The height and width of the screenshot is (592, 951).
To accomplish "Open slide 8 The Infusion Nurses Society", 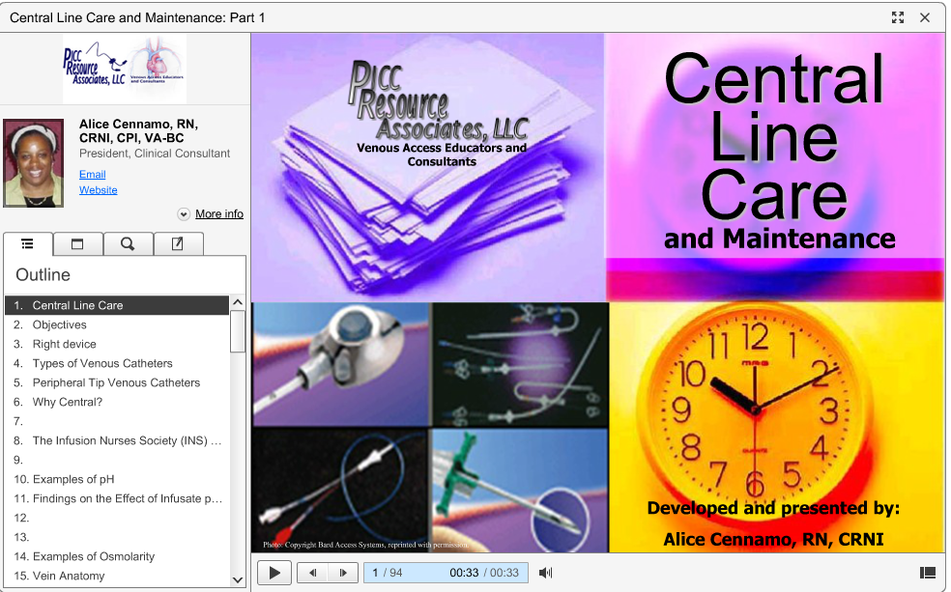I will 117,440.
